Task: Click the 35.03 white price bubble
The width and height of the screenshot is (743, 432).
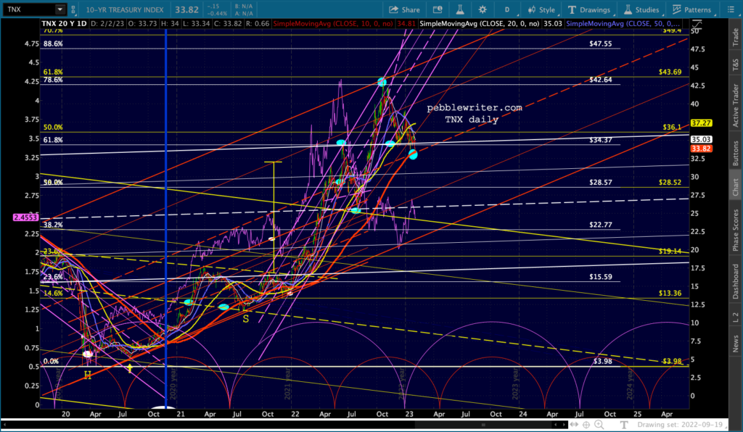Action: [702, 140]
